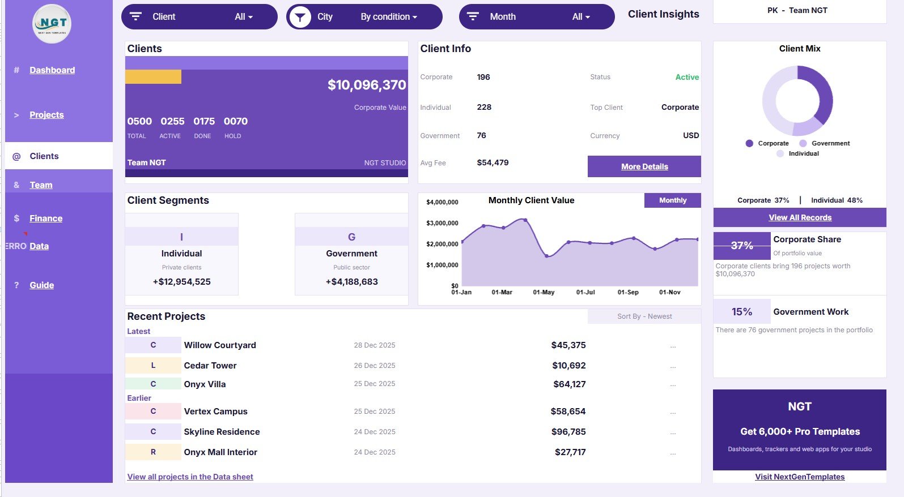Click the yellow progress bar on Clients card
This screenshot has width=904, height=497.
[153, 77]
